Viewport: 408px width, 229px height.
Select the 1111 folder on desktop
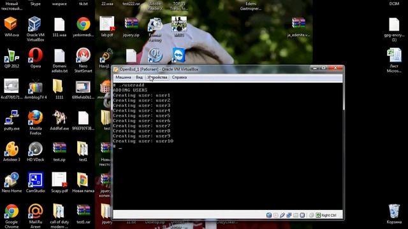click(x=59, y=89)
